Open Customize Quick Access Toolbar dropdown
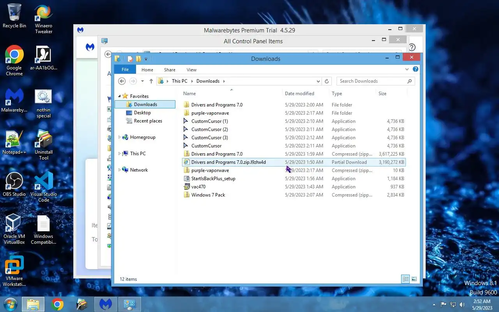 coord(146,59)
